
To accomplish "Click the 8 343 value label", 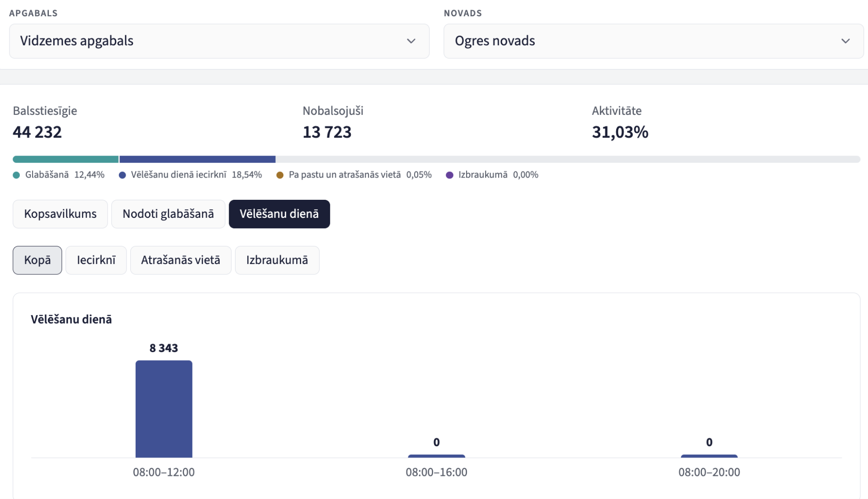I will [x=164, y=348].
